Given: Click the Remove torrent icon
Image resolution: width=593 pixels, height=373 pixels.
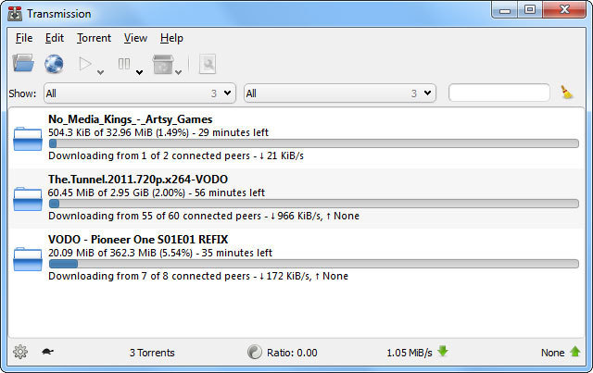Looking at the screenshot, I should point(161,65).
